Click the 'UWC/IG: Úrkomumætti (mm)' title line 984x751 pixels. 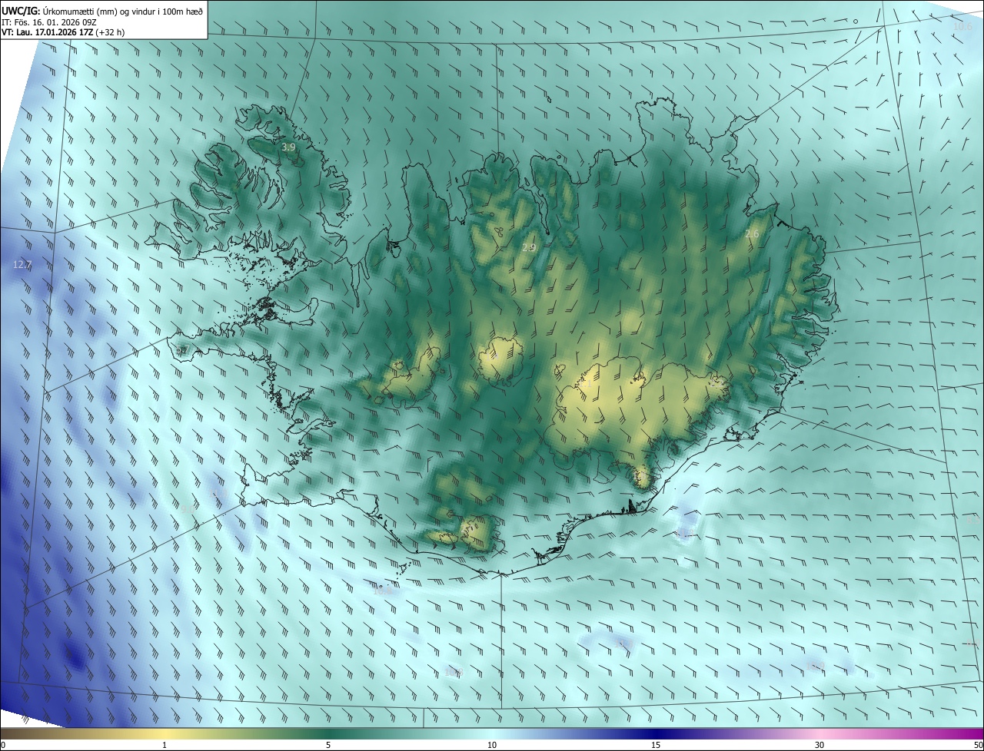click(x=102, y=11)
